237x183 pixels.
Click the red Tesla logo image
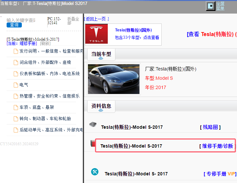coord(97,34)
